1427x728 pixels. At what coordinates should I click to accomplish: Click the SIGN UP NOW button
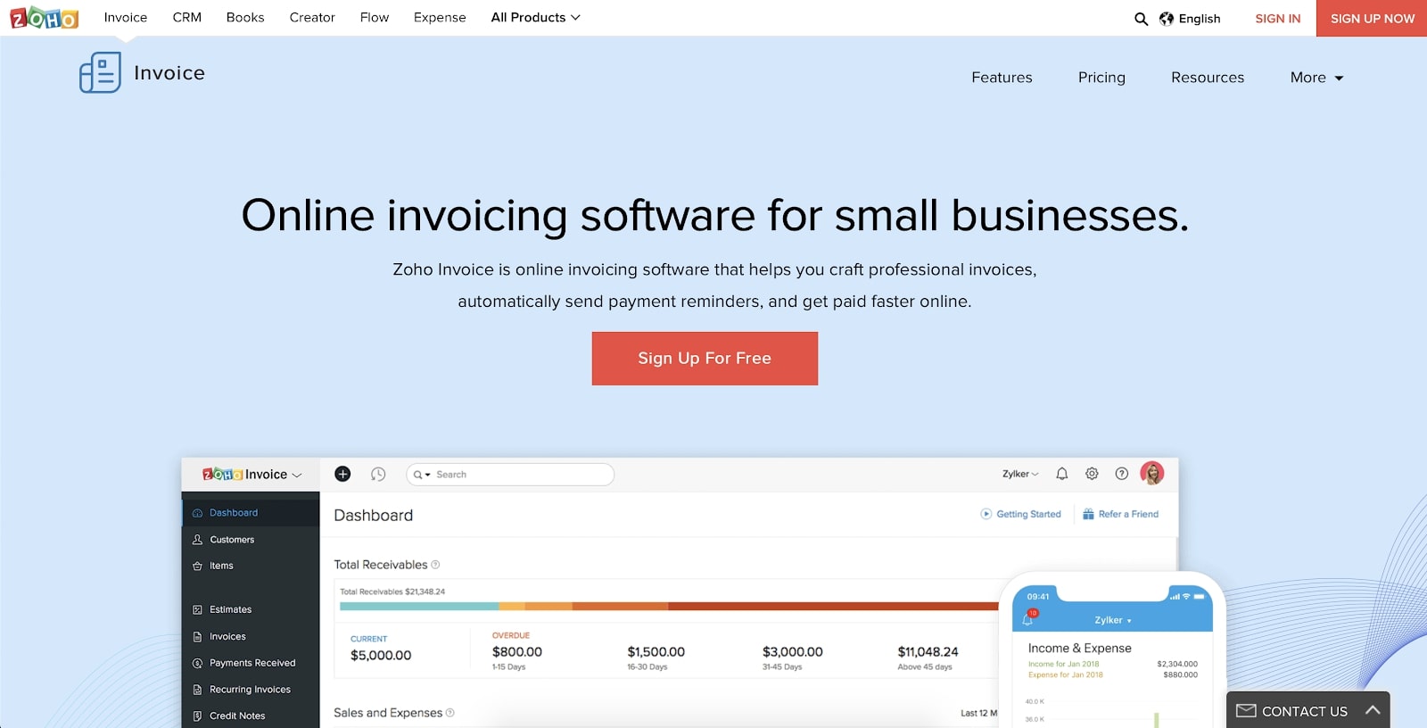point(1372,18)
